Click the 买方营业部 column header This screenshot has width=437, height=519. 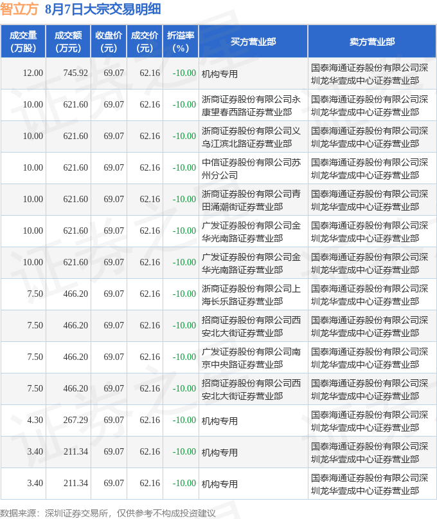[253, 42]
